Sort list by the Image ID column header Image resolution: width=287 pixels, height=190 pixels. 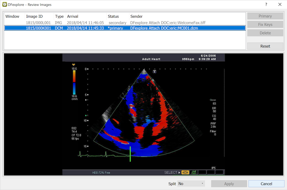pyautogui.click(x=34, y=17)
